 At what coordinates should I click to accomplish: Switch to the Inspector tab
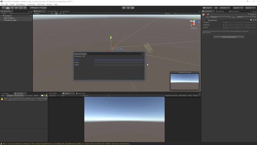click(x=208, y=11)
